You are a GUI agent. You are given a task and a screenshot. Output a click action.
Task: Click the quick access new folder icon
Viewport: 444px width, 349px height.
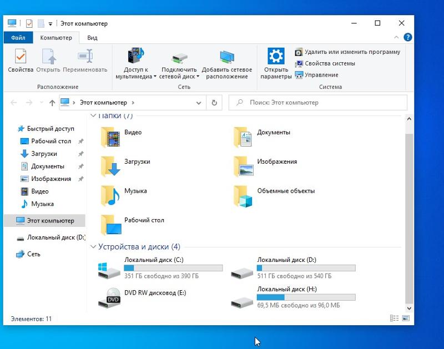(41, 23)
